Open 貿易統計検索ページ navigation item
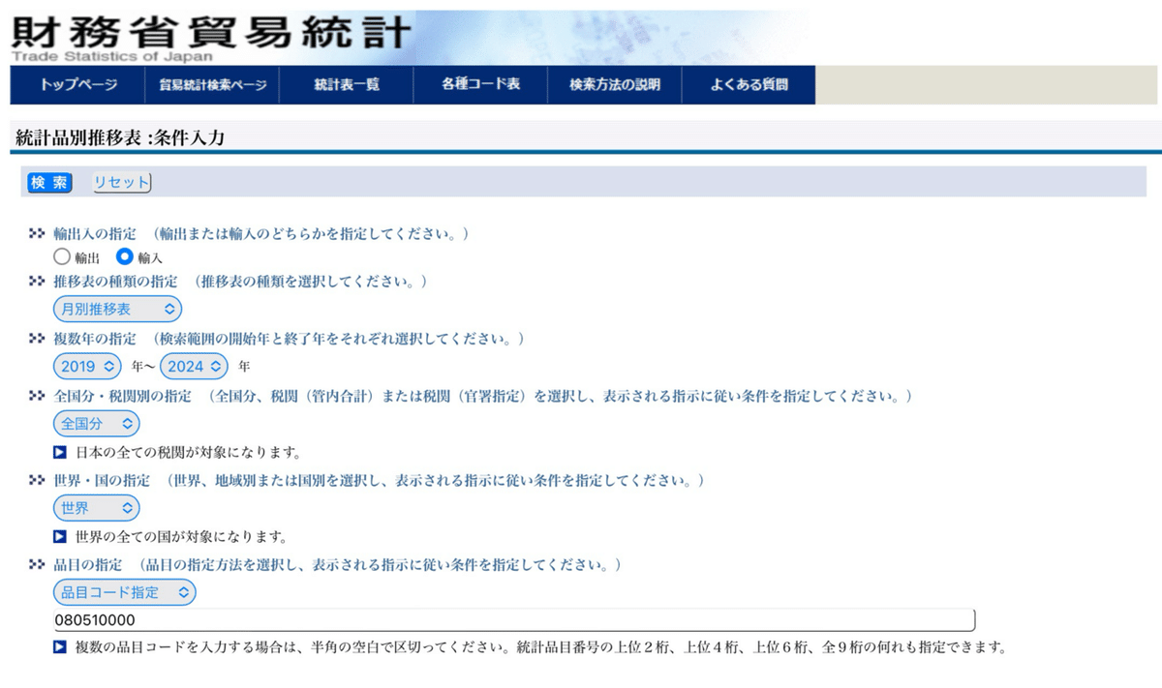This screenshot has width=1162, height=688. click(213, 85)
